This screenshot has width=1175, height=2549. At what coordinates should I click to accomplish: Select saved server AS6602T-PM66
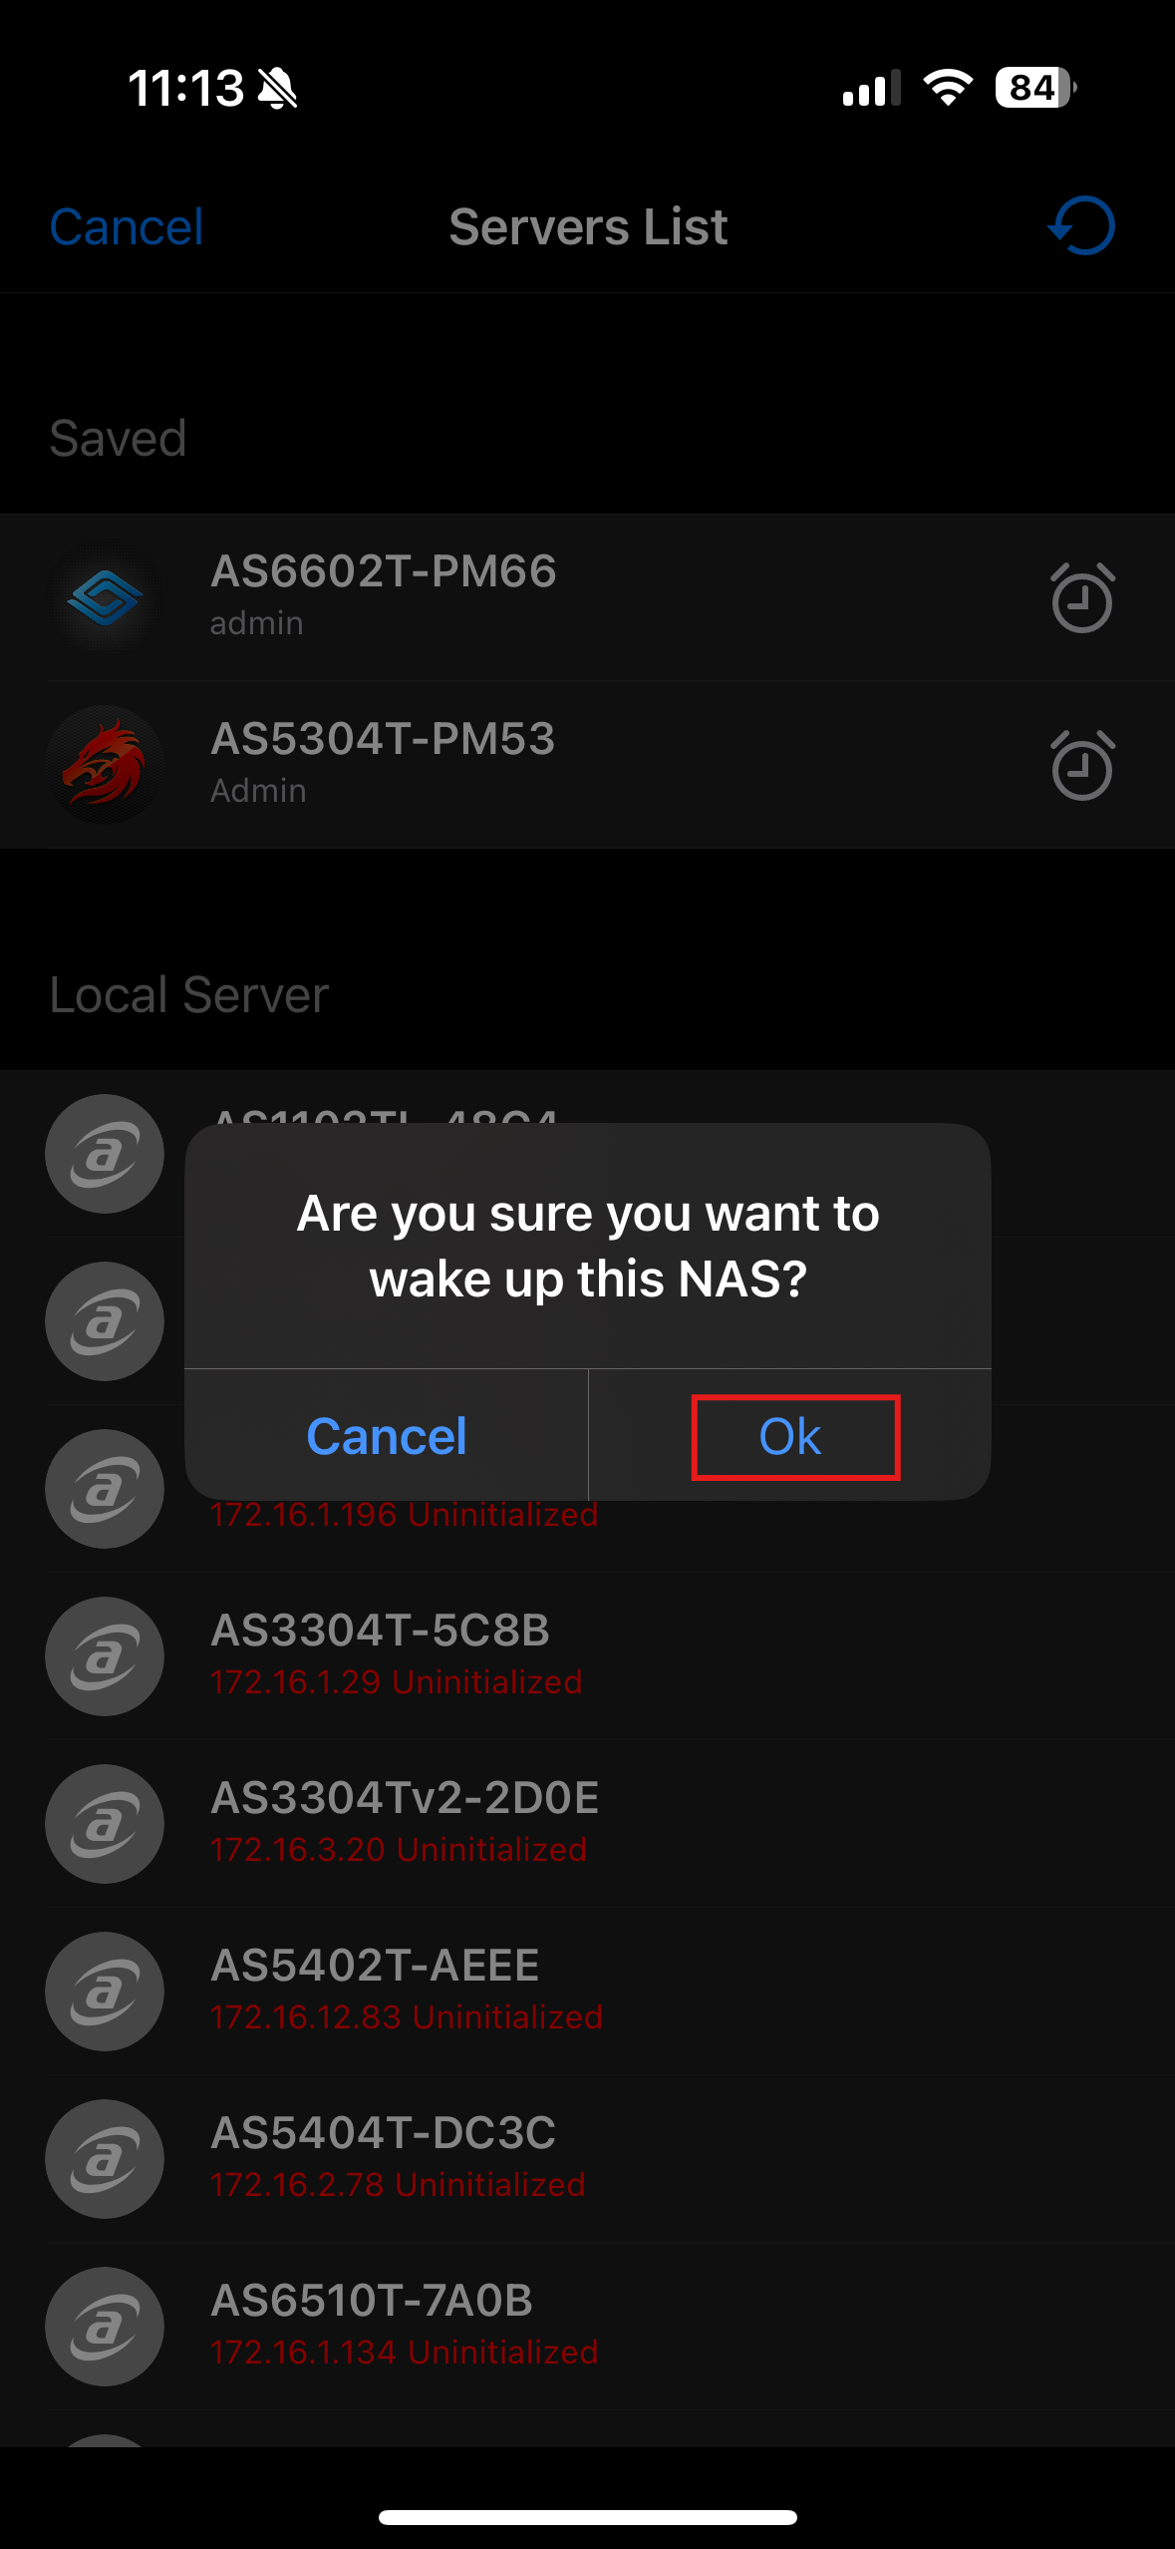coord(587,598)
